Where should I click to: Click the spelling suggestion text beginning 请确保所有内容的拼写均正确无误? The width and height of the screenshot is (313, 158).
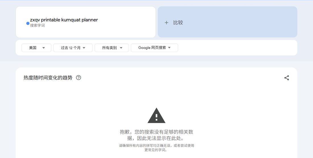156,148
